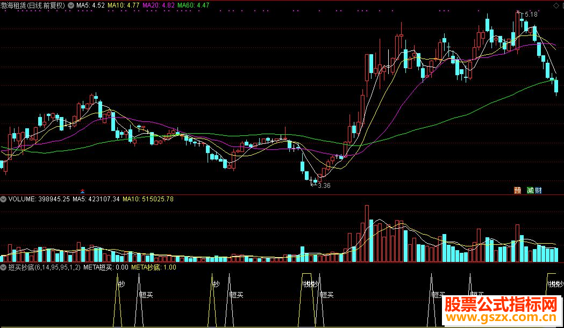Select the MA10: 4.77 label

tap(123, 5)
